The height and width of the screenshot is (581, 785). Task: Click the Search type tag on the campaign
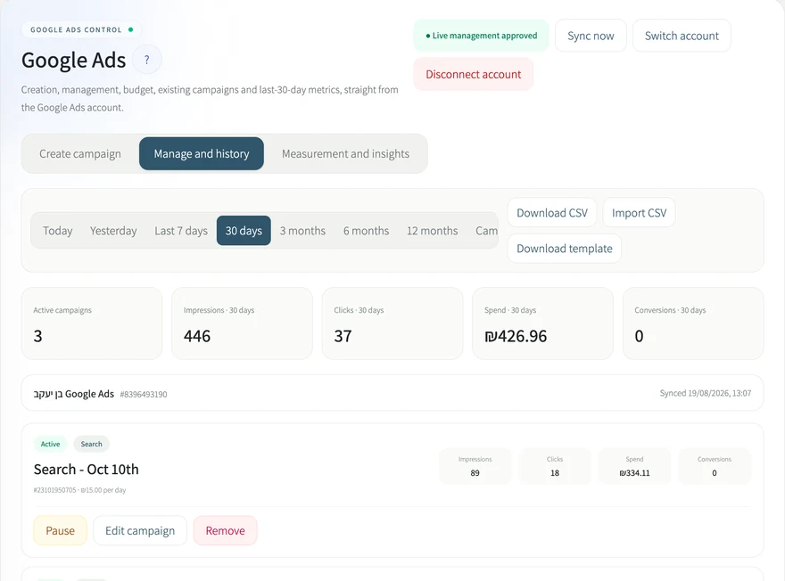coord(91,444)
